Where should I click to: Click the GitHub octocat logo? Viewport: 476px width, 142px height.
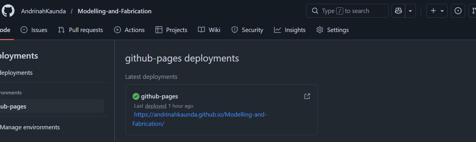coord(8,11)
